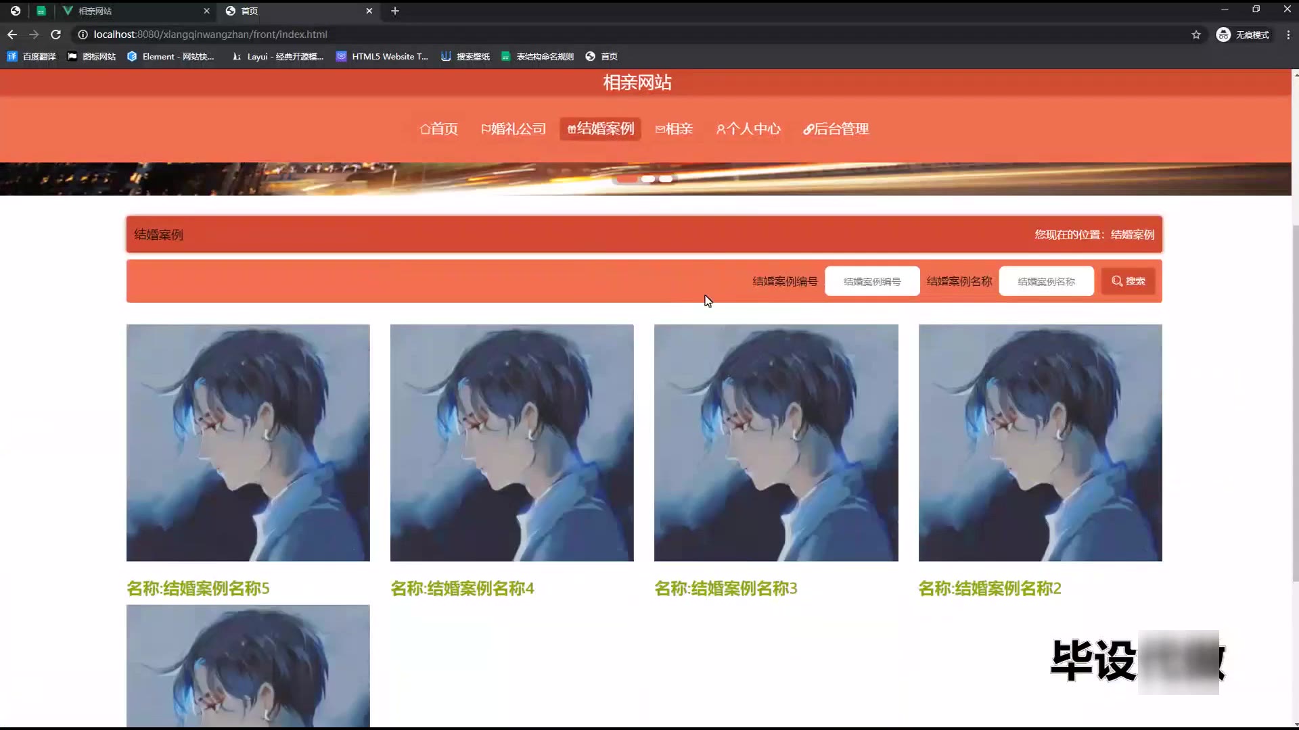
Task: Go back with the browser back arrow
Action: coord(12,34)
